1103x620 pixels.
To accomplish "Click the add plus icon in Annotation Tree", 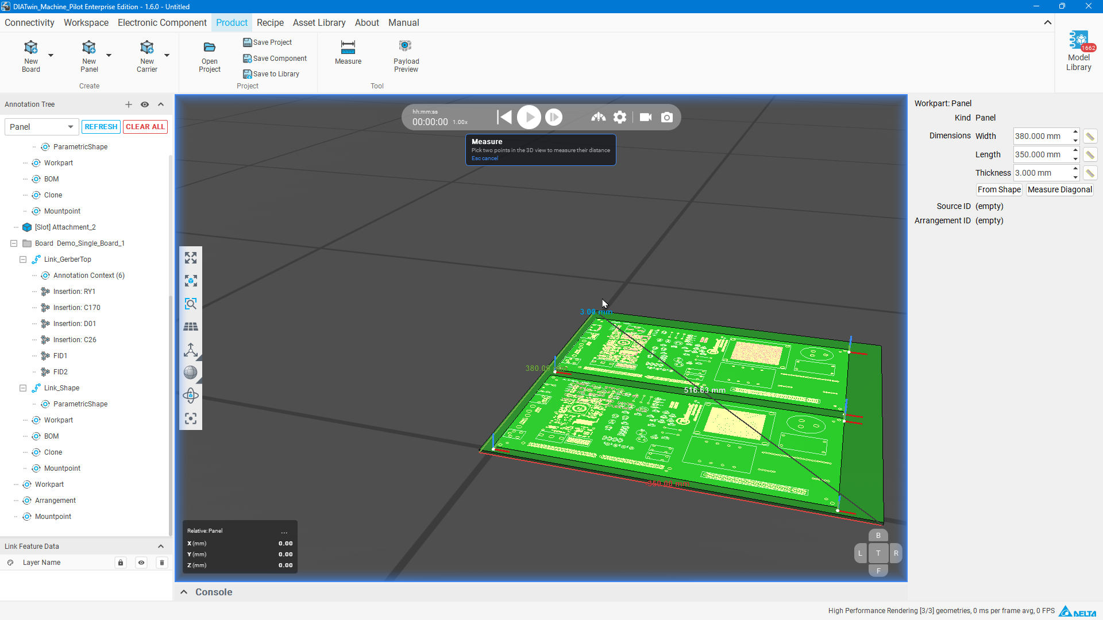I will [129, 104].
